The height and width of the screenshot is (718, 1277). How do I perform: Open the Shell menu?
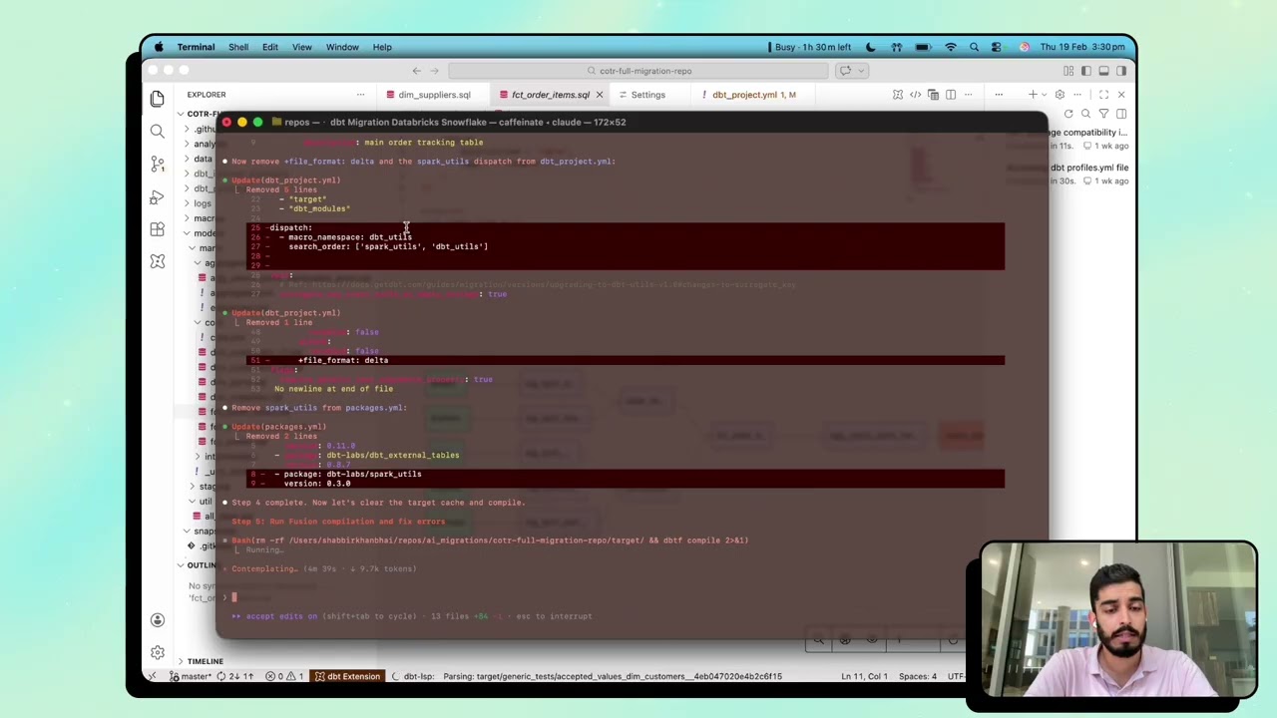238,47
